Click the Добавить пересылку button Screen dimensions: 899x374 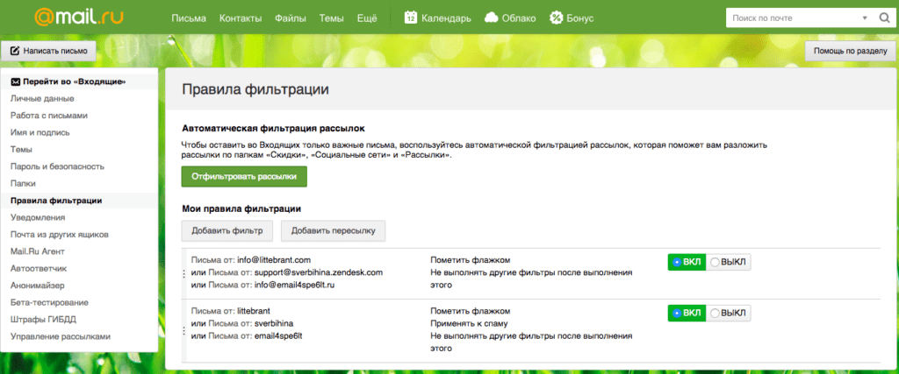pyautogui.click(x=333, y=230)
